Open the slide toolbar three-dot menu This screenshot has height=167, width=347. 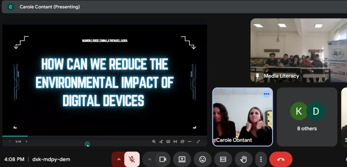pyautogui.click(x=189, y=142)
